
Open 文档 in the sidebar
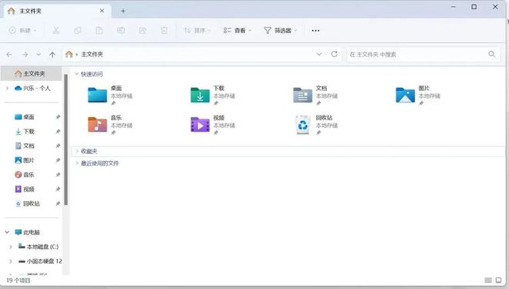25,146
